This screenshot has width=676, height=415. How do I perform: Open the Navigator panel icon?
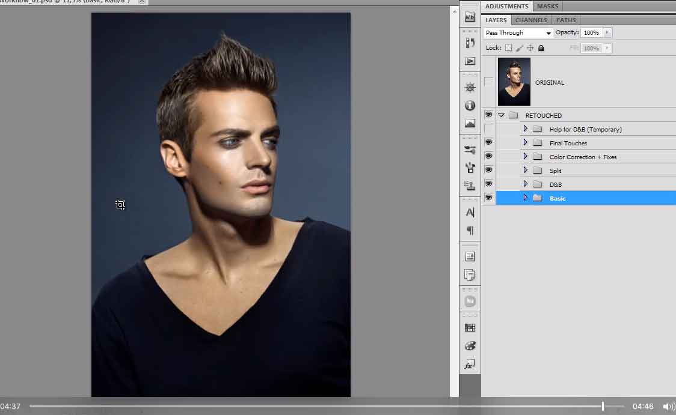[x=470, y=88]
